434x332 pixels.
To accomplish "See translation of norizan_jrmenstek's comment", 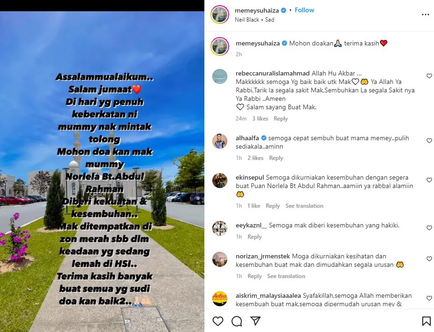I will pyautogui.click(x=286, y=276).
